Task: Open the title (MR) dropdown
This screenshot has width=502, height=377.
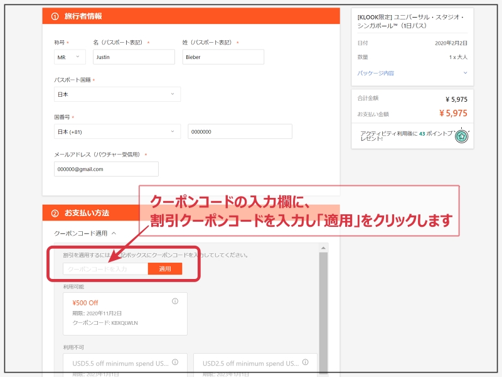Action: [70, 57]
